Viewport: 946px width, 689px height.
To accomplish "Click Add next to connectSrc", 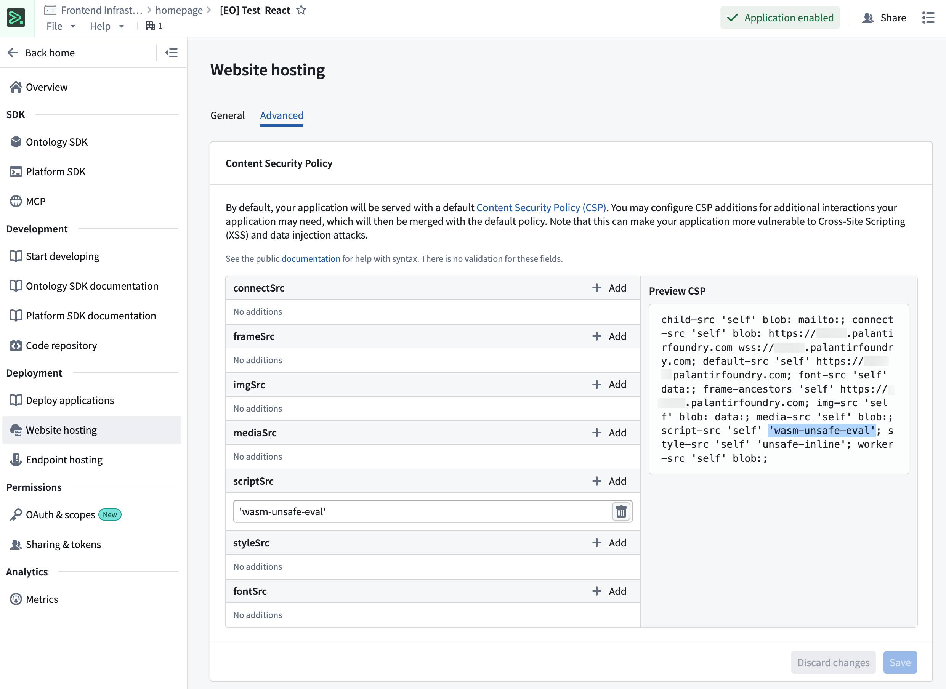I will pos(609,288).
